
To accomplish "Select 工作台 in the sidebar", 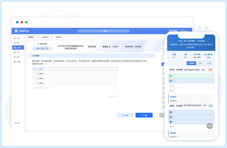I will point(18,48).
